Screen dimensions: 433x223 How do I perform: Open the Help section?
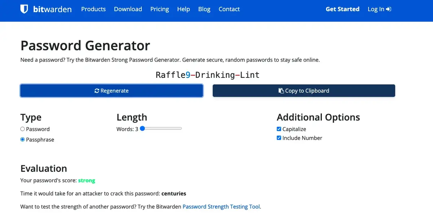(x=183, y=9)
